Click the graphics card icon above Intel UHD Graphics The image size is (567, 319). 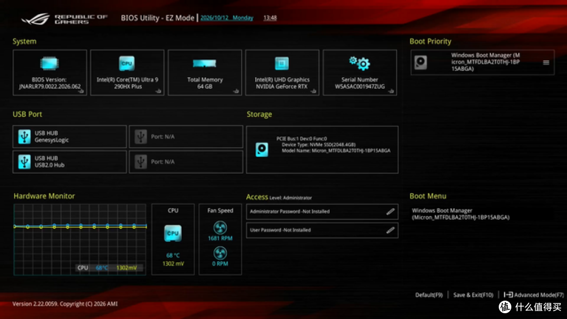click(x=282, y=63)
